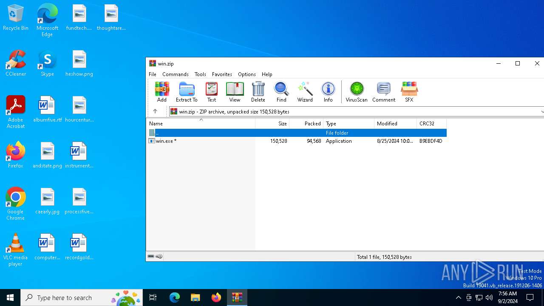Click the Add toolbar icon in WinRAR
Viewport: 544px width, 306px height.
(162, 92)
